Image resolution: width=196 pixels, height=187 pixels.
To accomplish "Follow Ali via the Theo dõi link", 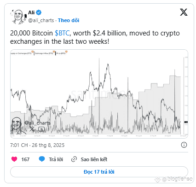I will (69, 20).
